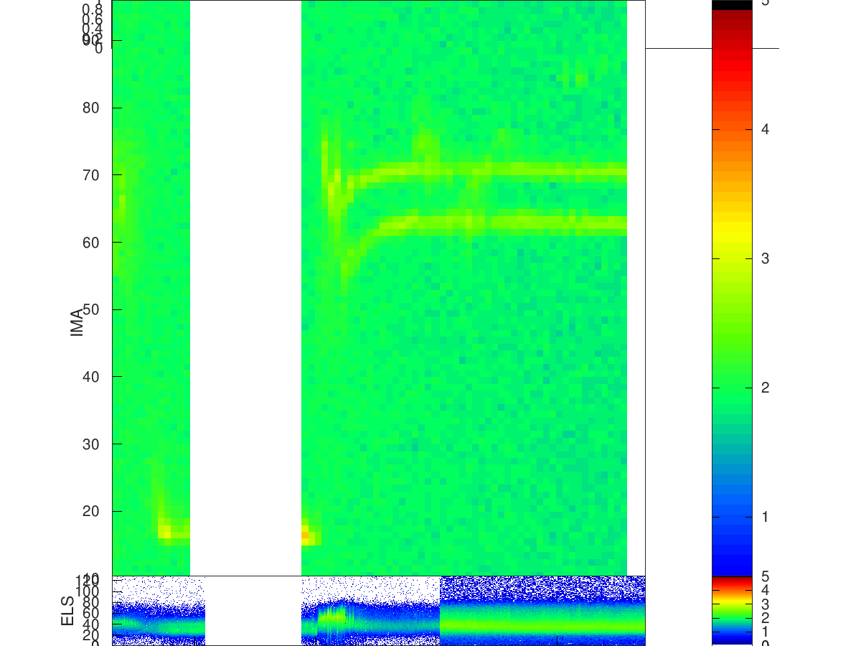Click the large colorbar tick label 3
Image resolution: width=861 pixels, height=646 pixels.
coord(766,258)
